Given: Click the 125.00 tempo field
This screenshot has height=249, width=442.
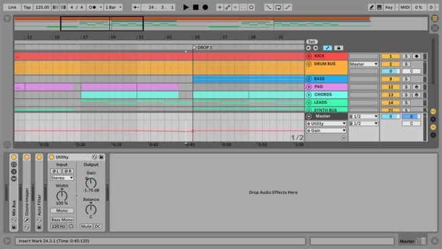Looking at the screenshot, I should point(42,7).
